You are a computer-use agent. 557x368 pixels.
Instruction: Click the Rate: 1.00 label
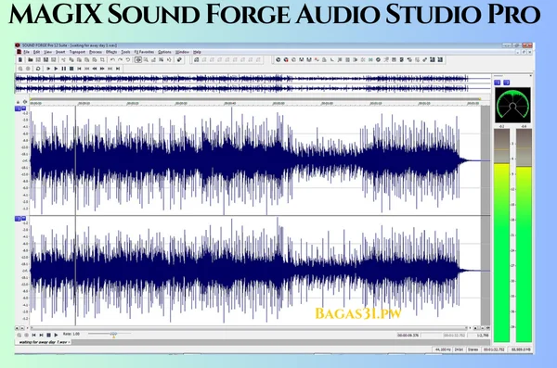pos(71,334)
